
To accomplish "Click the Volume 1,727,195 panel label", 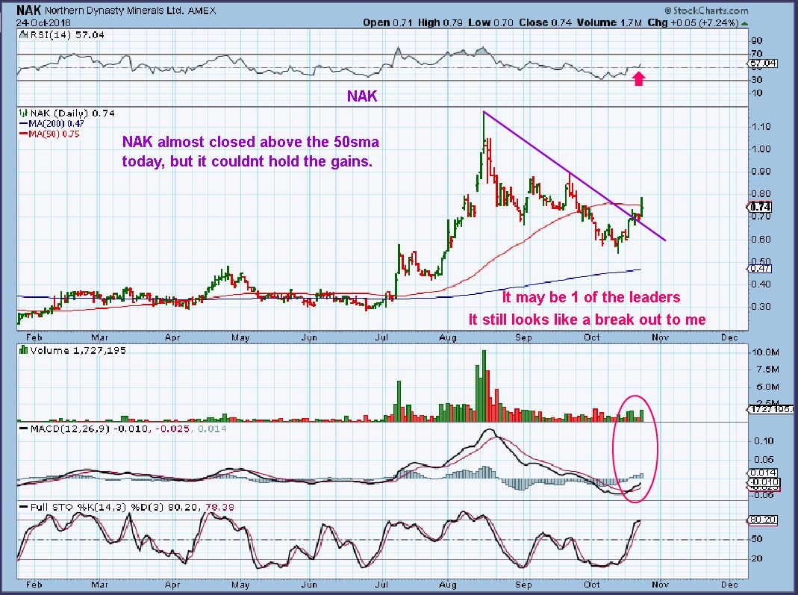I will tap(78, 350).
